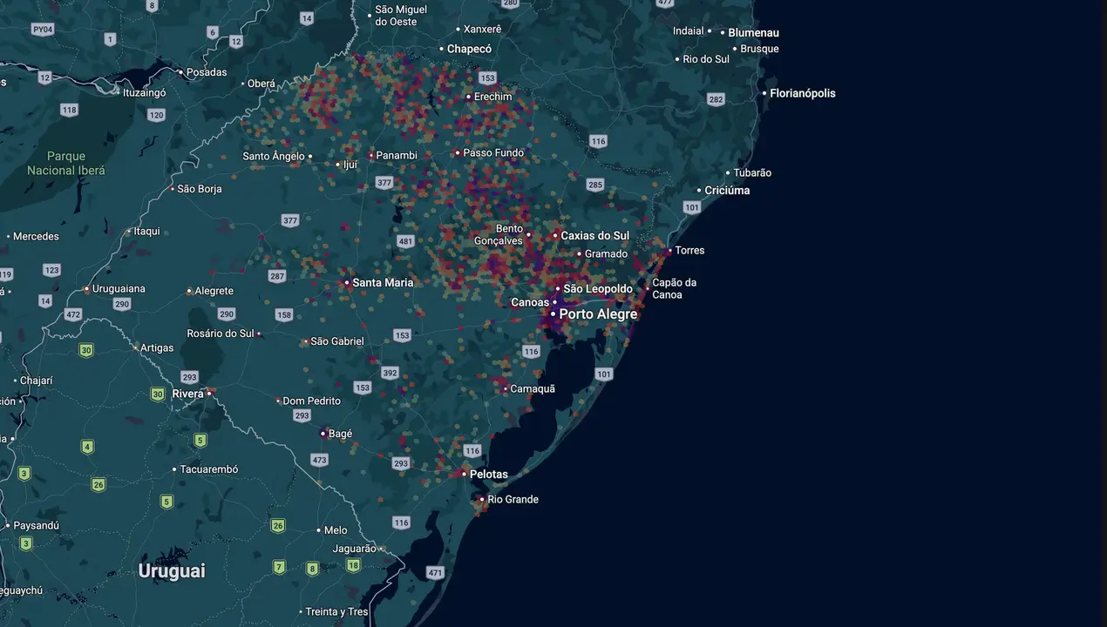This screenshot has height=627, width=1107.
Task: Select the PY04 road shield
Action: 43,29
